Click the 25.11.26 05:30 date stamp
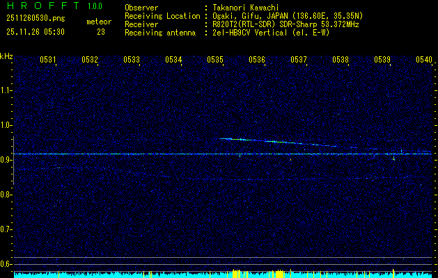The height and width of the screenshot is (278, 438). [x=35, y=32]
